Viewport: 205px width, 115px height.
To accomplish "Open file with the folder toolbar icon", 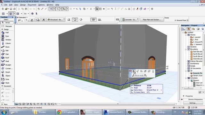I will point(6,9).
